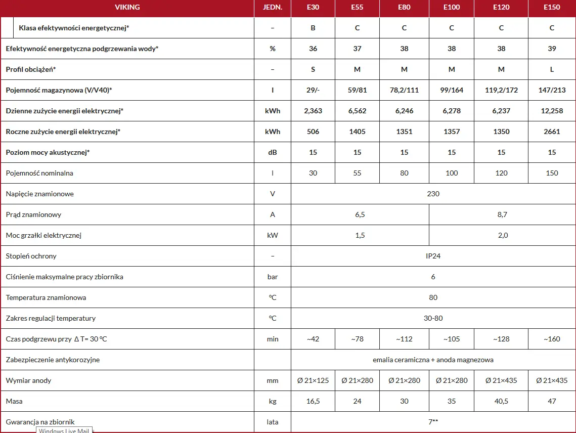Click 'Roczne zużycie energii elektrycznej*' label
The image size is (576, 433).
pyautogui.click(x=63, y=132)
